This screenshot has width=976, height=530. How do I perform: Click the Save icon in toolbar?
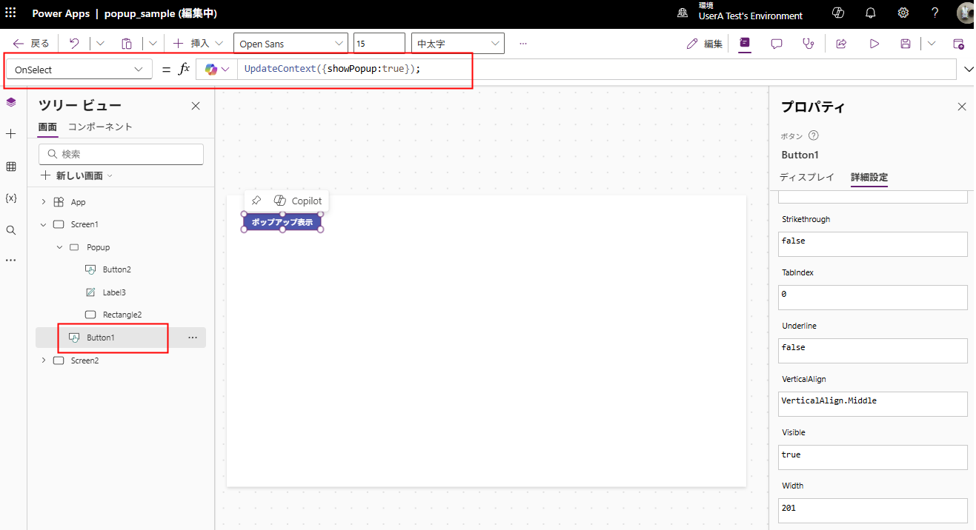pos(905,44)
